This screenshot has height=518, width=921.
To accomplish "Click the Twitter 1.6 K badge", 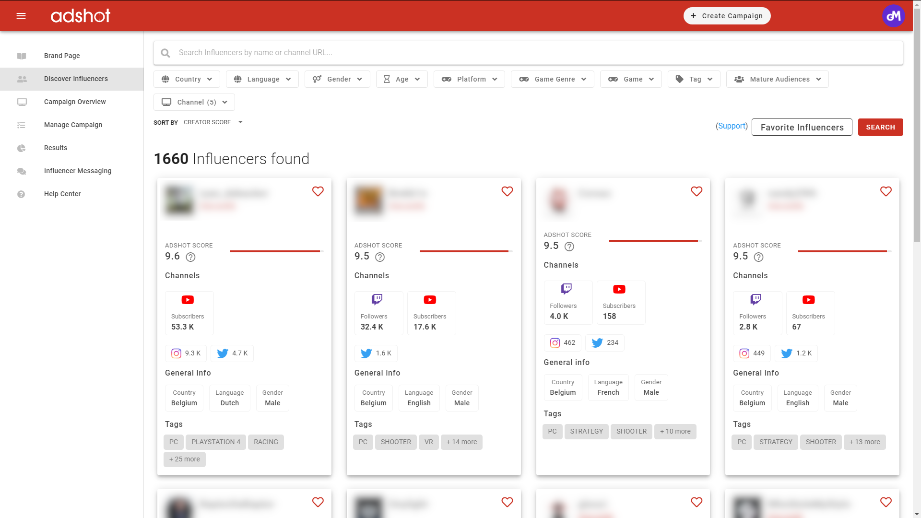I will (376, 353).
